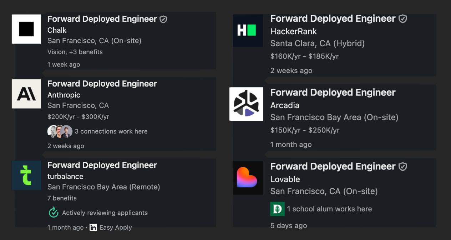Open the Anthropic company logo
This screenshot has height=240, width=451.
tap(26, 94)
